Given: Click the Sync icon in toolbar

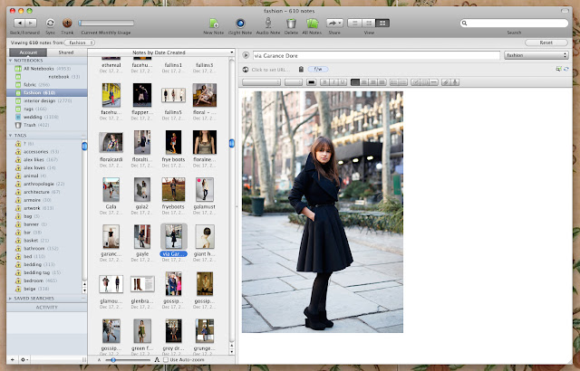Looking at the screenshot, I should (49, 21).
